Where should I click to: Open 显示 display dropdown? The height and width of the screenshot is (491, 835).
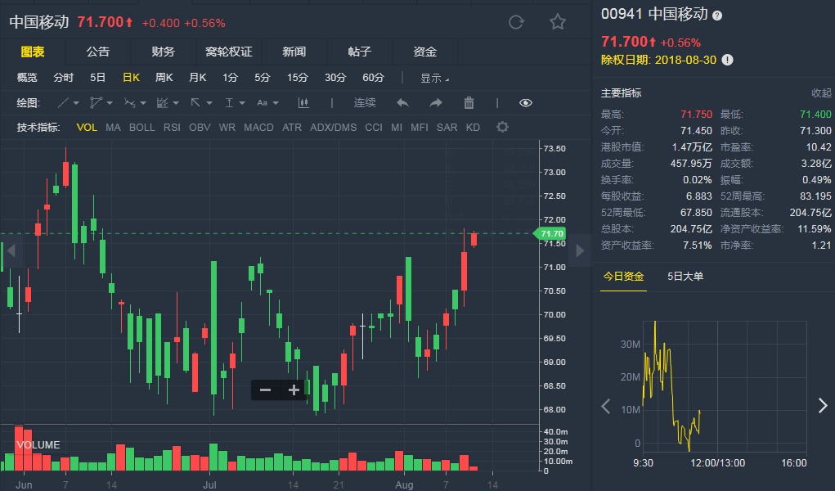click(434, 79)
